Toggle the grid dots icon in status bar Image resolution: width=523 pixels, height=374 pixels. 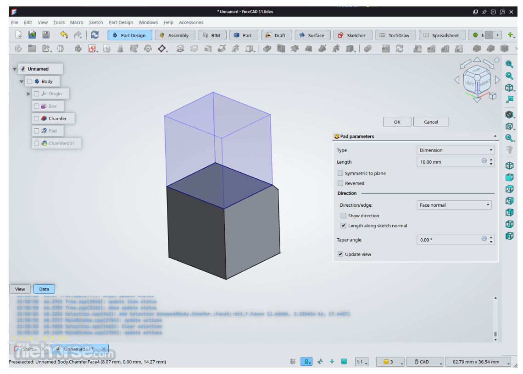[293, 362]
